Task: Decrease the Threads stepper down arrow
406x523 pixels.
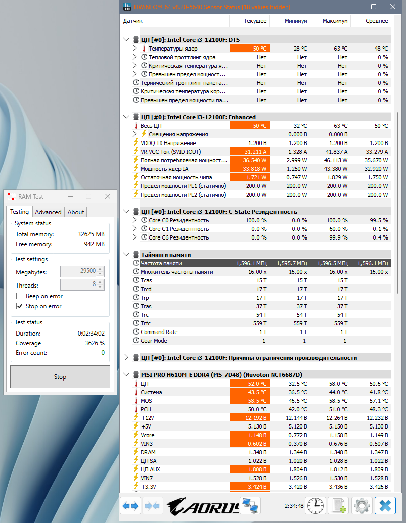Action: tap(100, 287)
